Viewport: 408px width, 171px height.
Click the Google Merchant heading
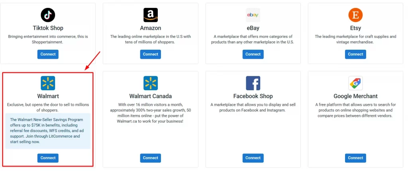click(355, 96)
